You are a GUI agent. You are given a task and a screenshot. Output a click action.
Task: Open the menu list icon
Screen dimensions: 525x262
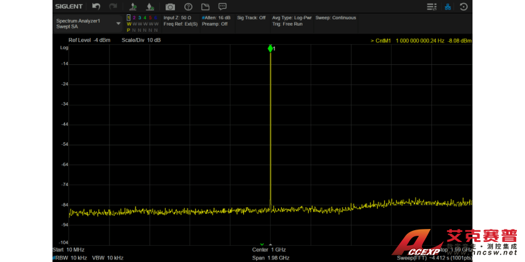point(431,7)
